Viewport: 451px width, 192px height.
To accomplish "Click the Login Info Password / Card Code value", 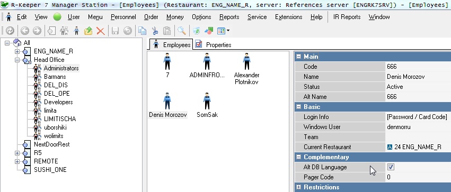I will click(417, 117).
